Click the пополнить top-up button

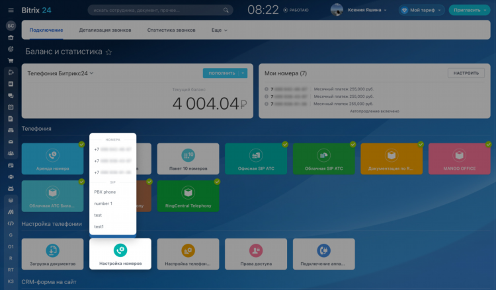pos(221,73)
